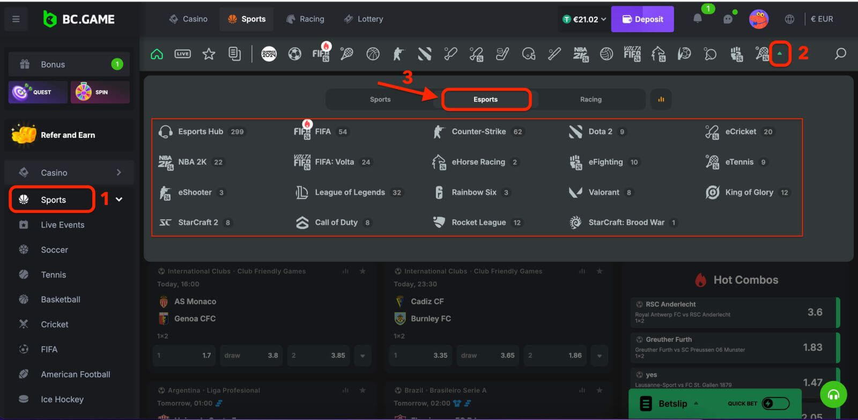
Task: Open the LIVE events icon
Action: coord(183,54)
